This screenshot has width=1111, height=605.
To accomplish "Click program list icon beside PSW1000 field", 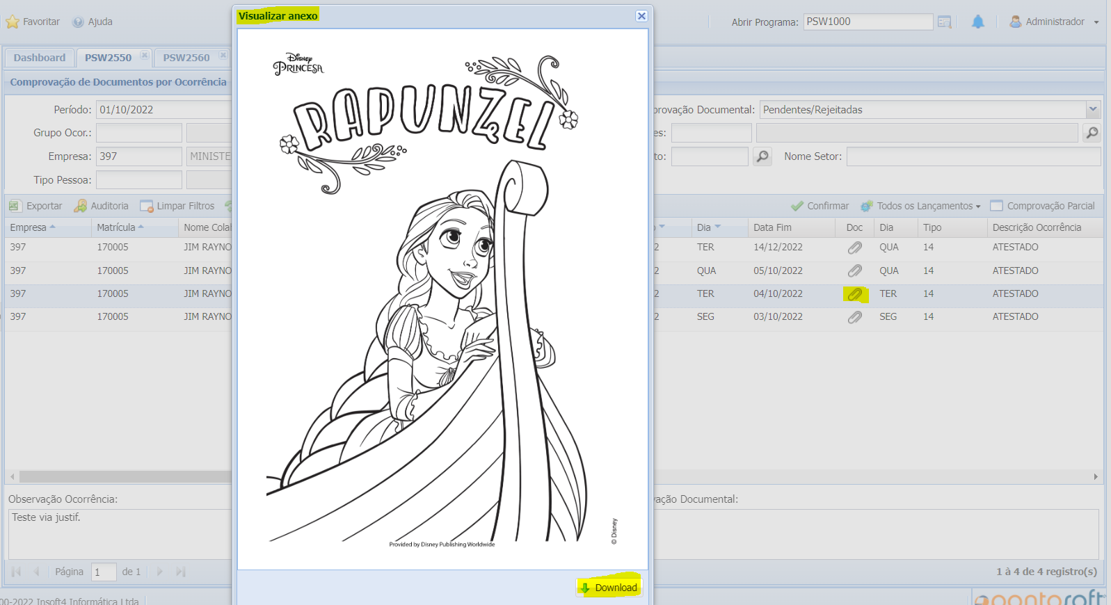I will pyautogui.click(x=944, y=22).
